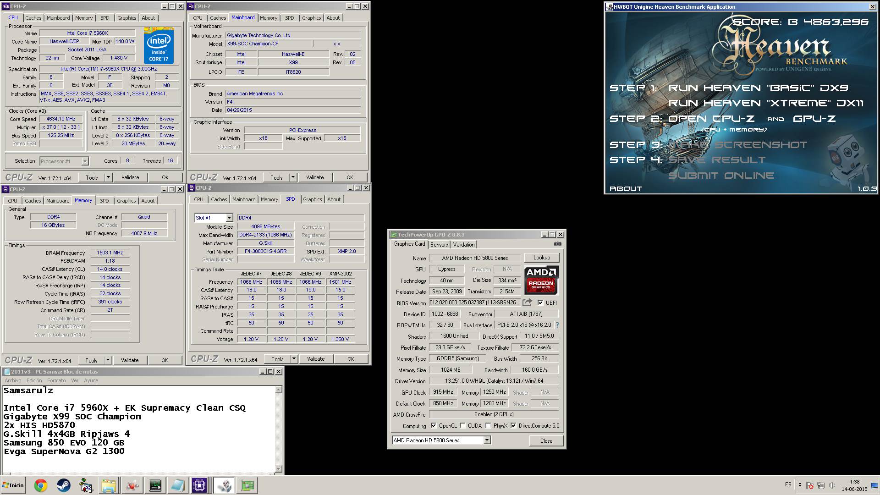
Task: Expand Tools arrow in CPU-Z SPD window
Action: point(294,359)
